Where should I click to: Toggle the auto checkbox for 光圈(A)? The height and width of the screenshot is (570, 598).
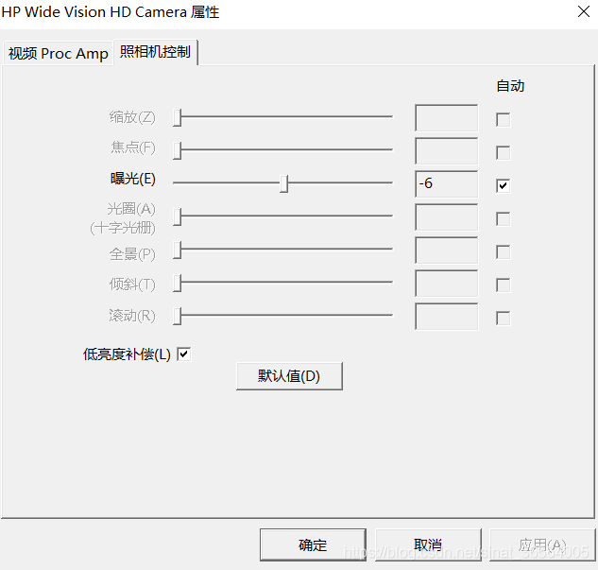[503, 219]
